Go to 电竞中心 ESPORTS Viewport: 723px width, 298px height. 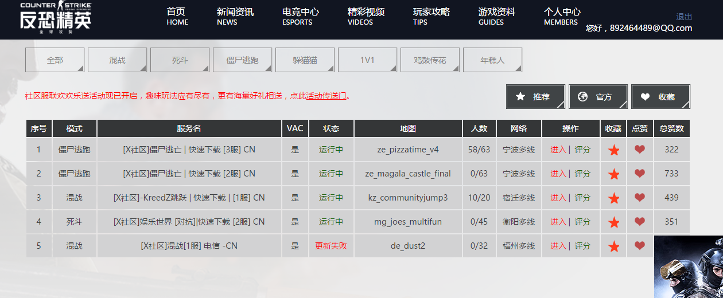pyautogui.click(x=301, y=17)
